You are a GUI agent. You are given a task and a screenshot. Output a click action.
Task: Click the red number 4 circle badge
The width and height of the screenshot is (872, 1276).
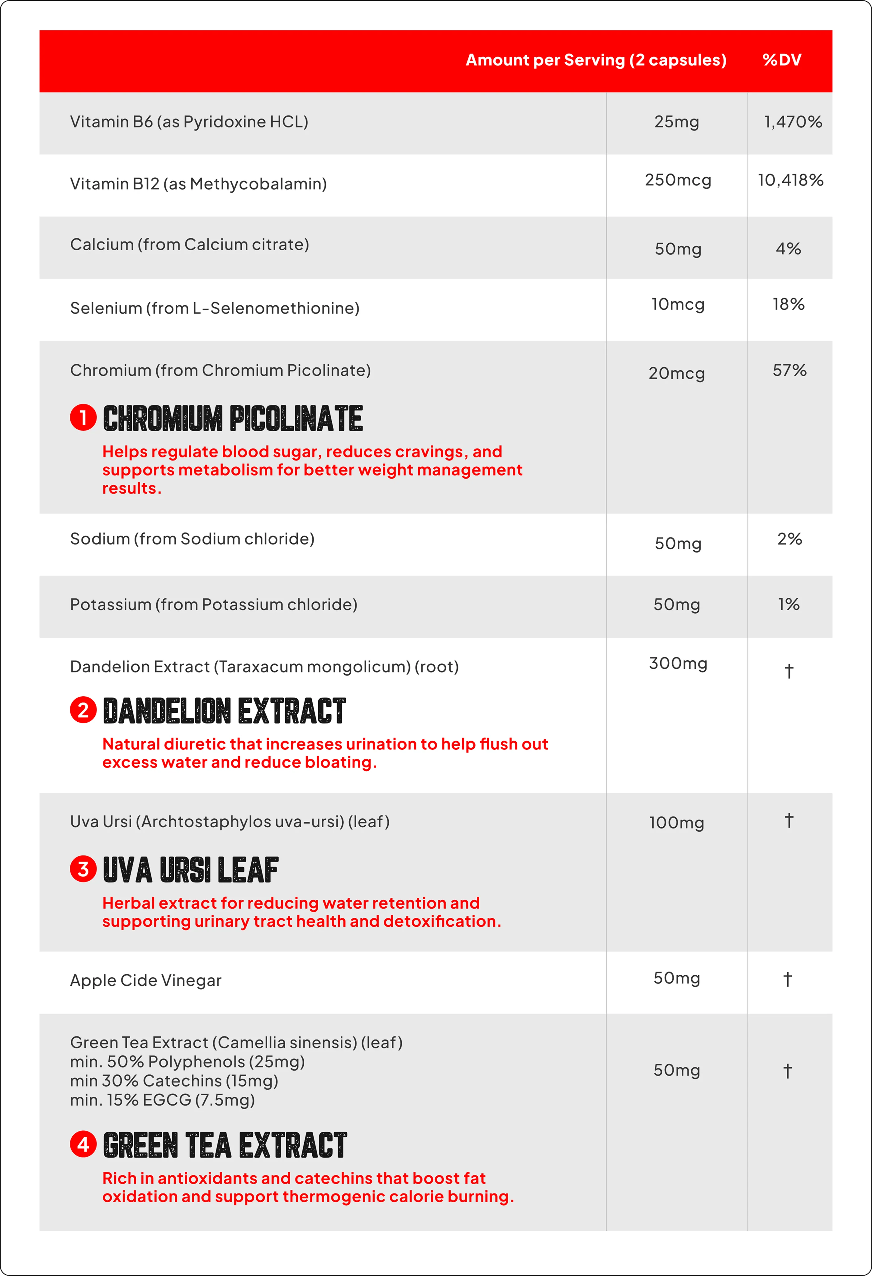point(83,1144)
